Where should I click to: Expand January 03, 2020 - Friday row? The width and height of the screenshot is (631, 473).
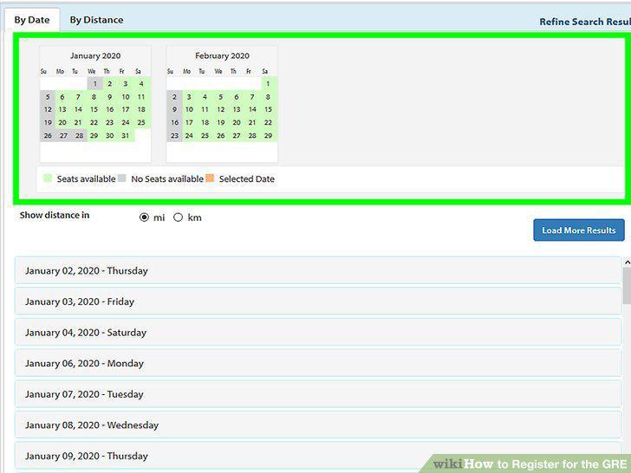pos(318,301)
